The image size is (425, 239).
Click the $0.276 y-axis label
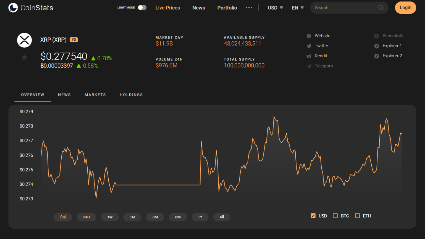[x=26, y=155]
